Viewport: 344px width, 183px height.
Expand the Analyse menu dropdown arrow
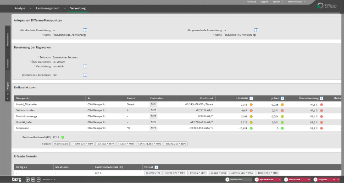click(x=30, y=9)
